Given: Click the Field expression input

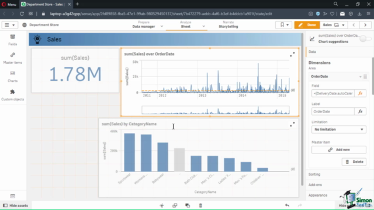Looking at the screenshot, I should point(333,93).
